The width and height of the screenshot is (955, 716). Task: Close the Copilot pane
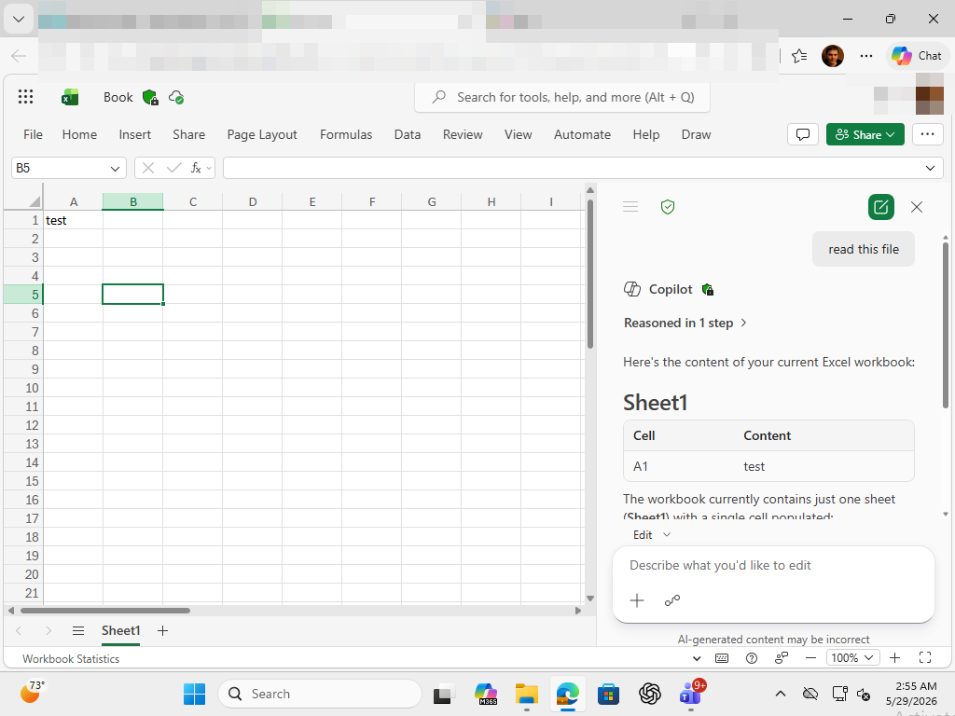(917, 207)
